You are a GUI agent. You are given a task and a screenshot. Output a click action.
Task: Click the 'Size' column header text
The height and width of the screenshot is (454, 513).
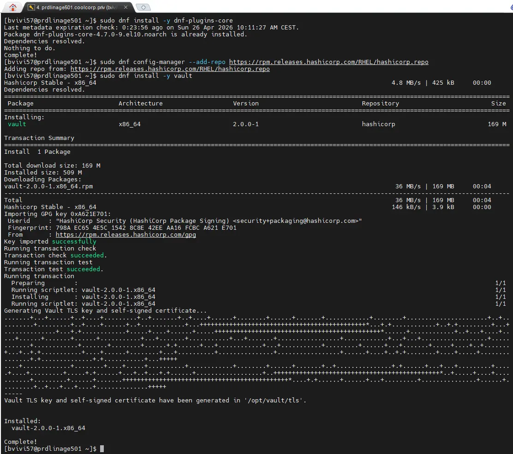(499, 104)
